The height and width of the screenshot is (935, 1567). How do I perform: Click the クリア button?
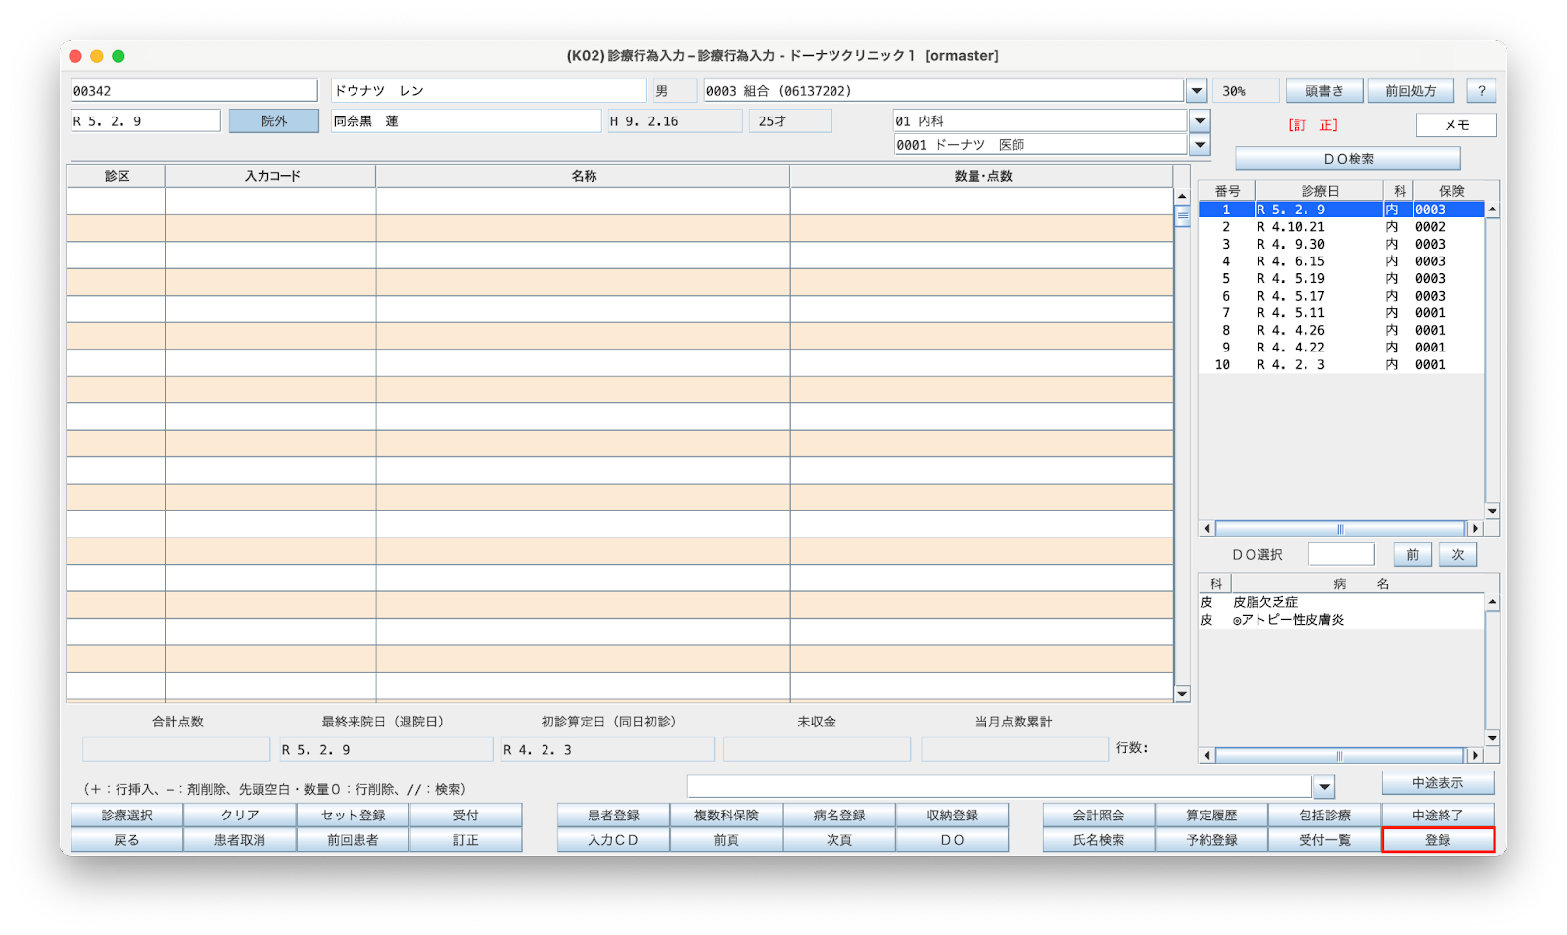(240, 815)
